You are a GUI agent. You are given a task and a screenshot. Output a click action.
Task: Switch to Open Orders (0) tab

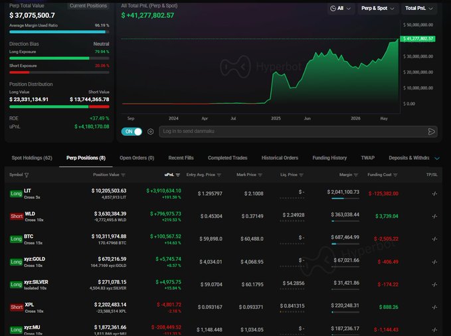tap(137, 158)
